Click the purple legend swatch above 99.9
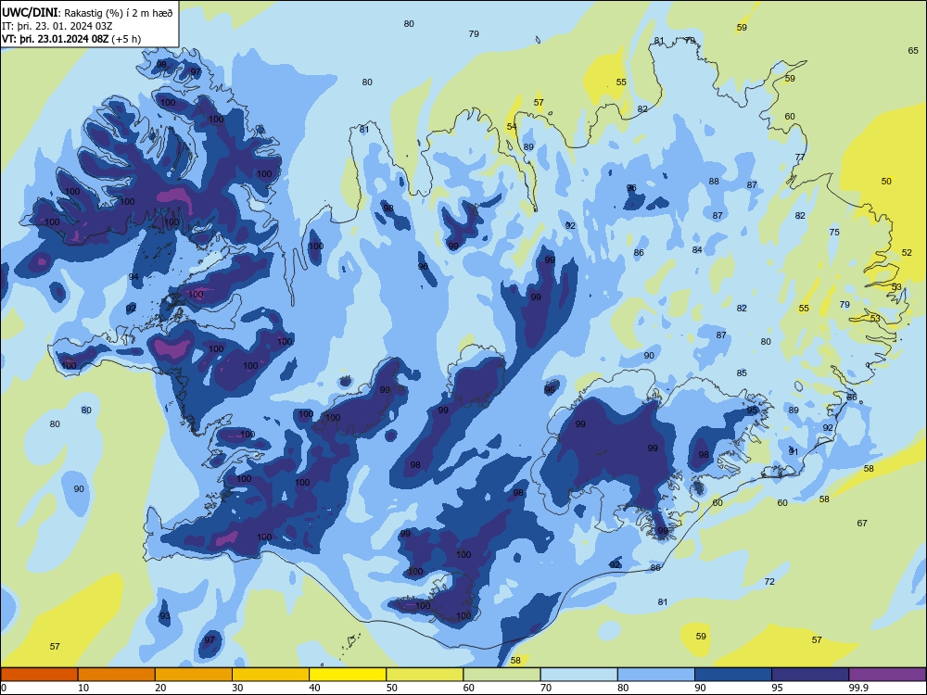The width and height of the screenshot is (927, 695). [887, 675]
